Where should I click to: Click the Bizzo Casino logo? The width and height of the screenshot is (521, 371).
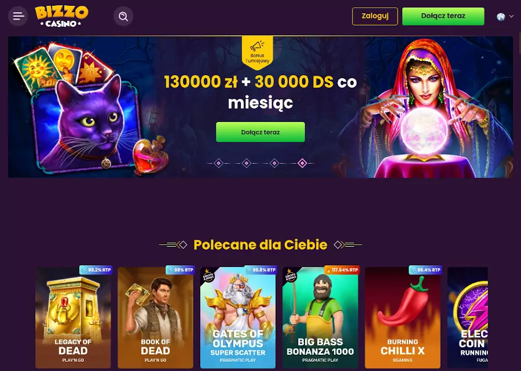tap(61, 16)
